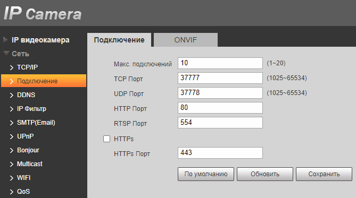Click the Макс. подключений label
This screenshot has width=356, height=198.
point(143,64)
